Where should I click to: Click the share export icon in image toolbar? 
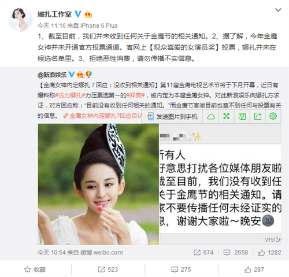(258, 116)
